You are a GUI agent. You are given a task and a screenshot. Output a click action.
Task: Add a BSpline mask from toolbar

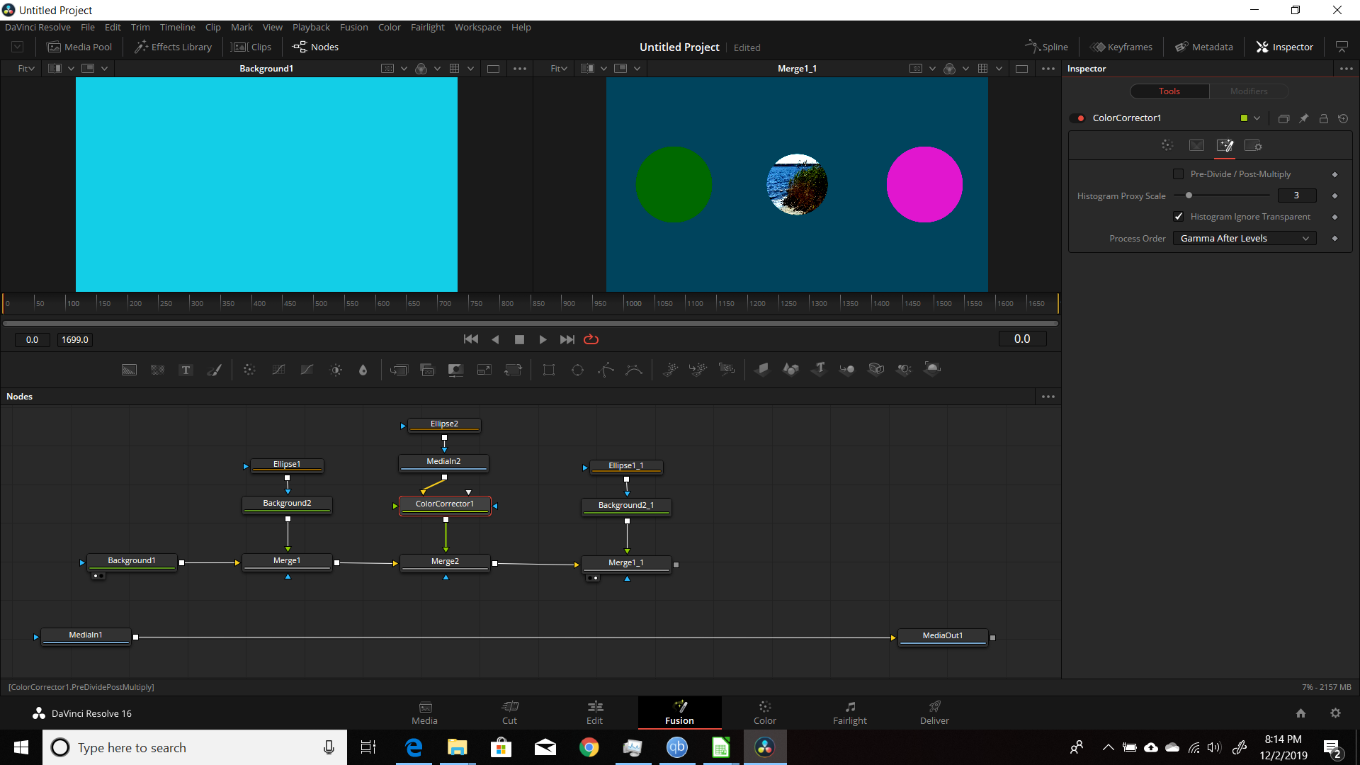coord(634,370)
